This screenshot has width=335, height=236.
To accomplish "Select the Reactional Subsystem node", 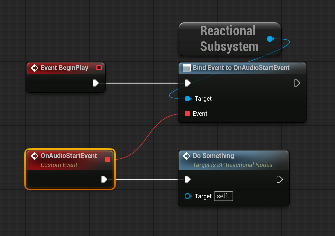I will point(229,39).
